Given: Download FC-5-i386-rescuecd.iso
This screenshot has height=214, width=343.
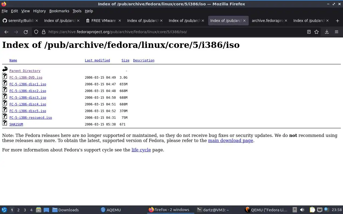Looking at the screenshot, I should [x=31, y=118].
